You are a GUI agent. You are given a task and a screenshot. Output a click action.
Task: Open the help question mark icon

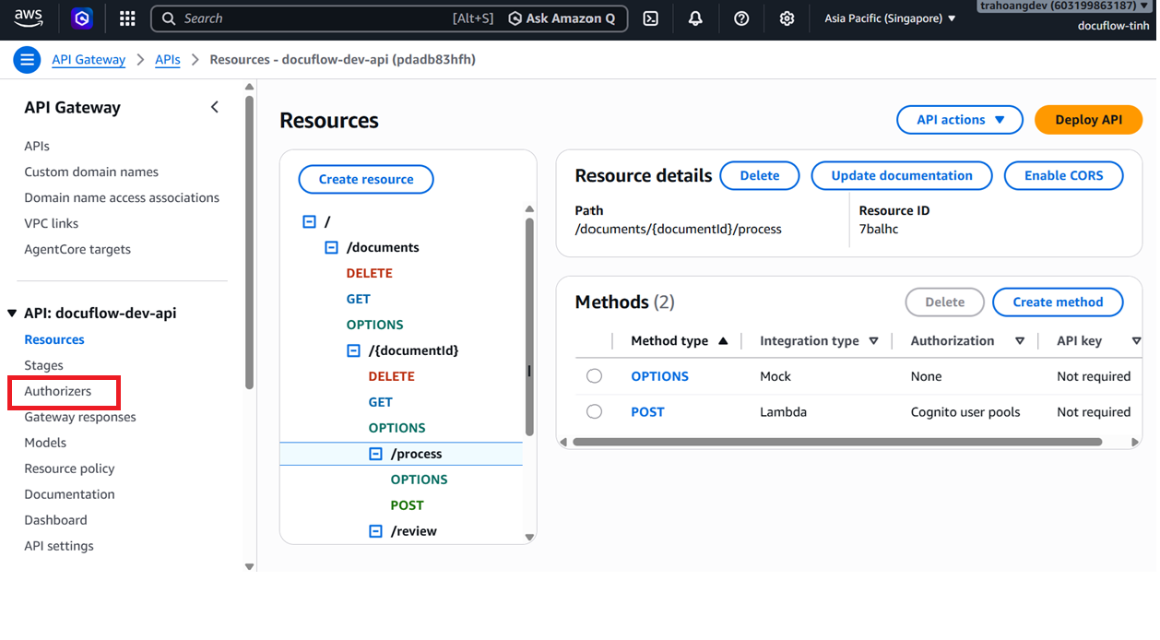pyautogui.click(x=741, y=18)
